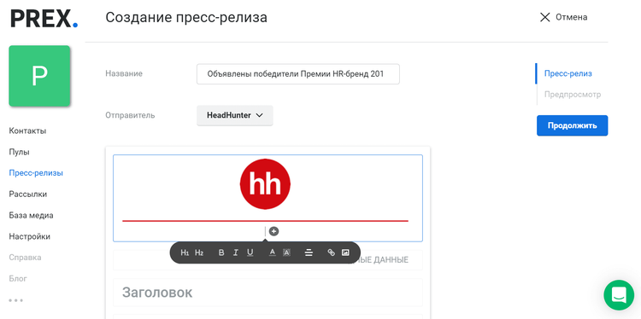Open Контакты in sidebar
Screen dimensions: 641x319
click(x=27, y=131)
